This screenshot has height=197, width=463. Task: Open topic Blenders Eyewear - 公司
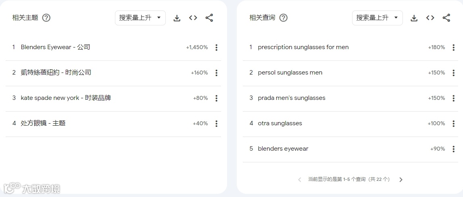point(55,47)
